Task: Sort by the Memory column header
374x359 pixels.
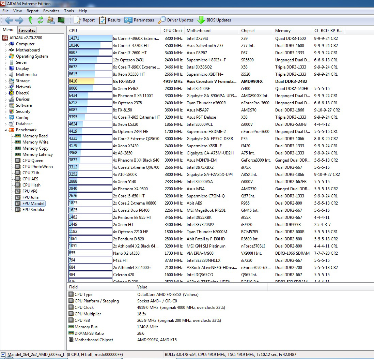Action: pos(293,31)
